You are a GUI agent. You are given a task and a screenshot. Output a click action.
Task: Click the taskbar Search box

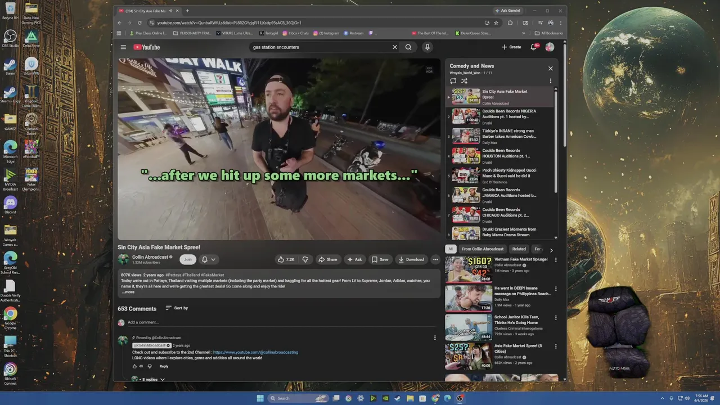coord(297,398)
